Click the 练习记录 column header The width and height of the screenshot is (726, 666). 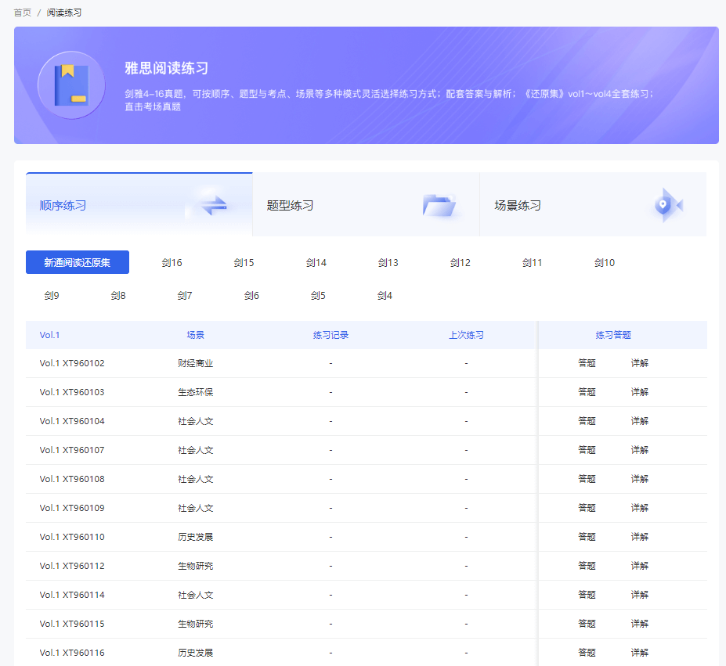[x=330, y=335]
